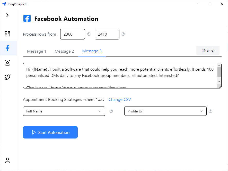The width and height of the screenshot is (228, 171).
Task: Click the message box scrollbar down arrow
Action: [219, 81]
